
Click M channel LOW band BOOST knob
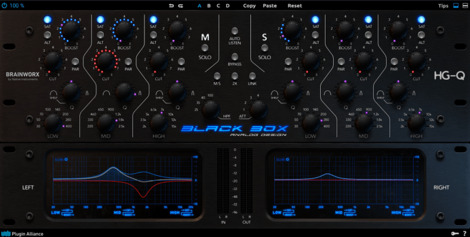point(70,31)
